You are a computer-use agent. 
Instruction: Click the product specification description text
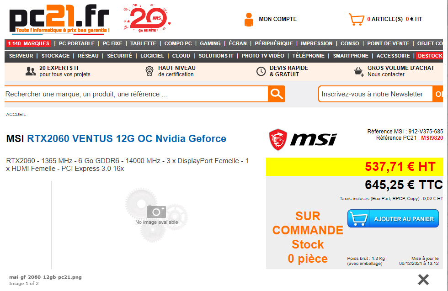click(x=128, y=164)
